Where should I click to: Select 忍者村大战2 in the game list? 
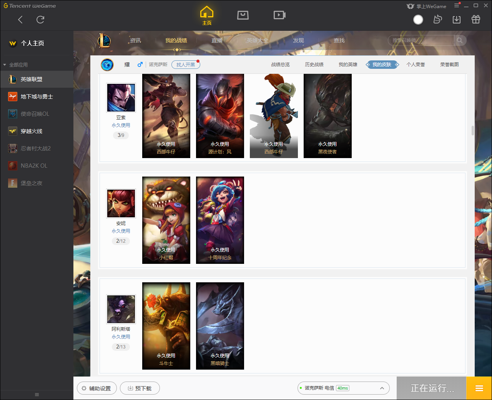pyautogui.click(x=37, y=148)
